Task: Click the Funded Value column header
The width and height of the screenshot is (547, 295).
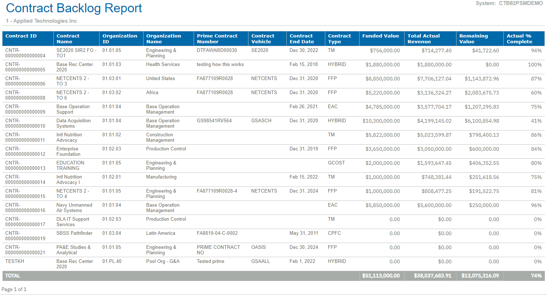Action: coord(380,36)
